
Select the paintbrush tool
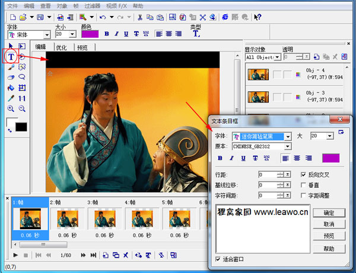coord(11,67)
